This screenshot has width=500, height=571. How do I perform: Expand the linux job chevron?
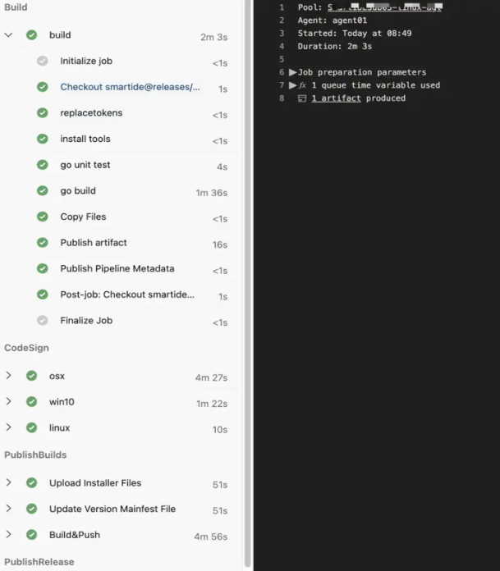pyautogui.click(x=9, y=428)
